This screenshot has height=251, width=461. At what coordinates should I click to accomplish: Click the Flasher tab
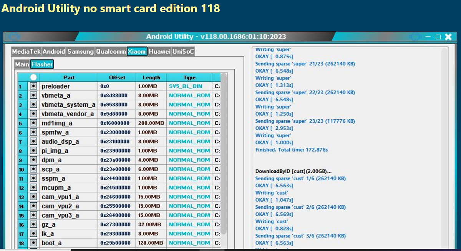pyautogui.click(x=41, y=64)
